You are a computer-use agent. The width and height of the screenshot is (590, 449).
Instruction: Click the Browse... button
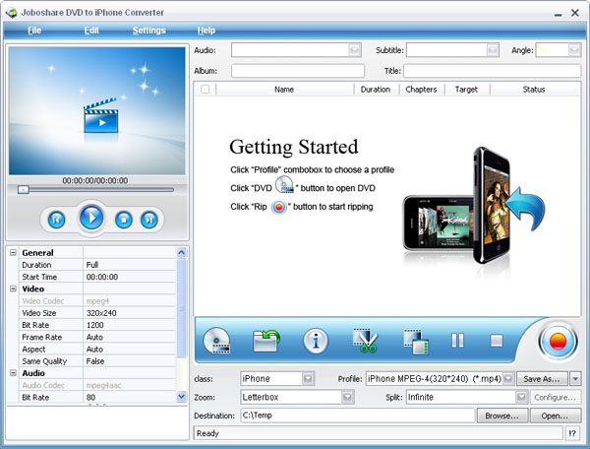(x=502, y=416)
